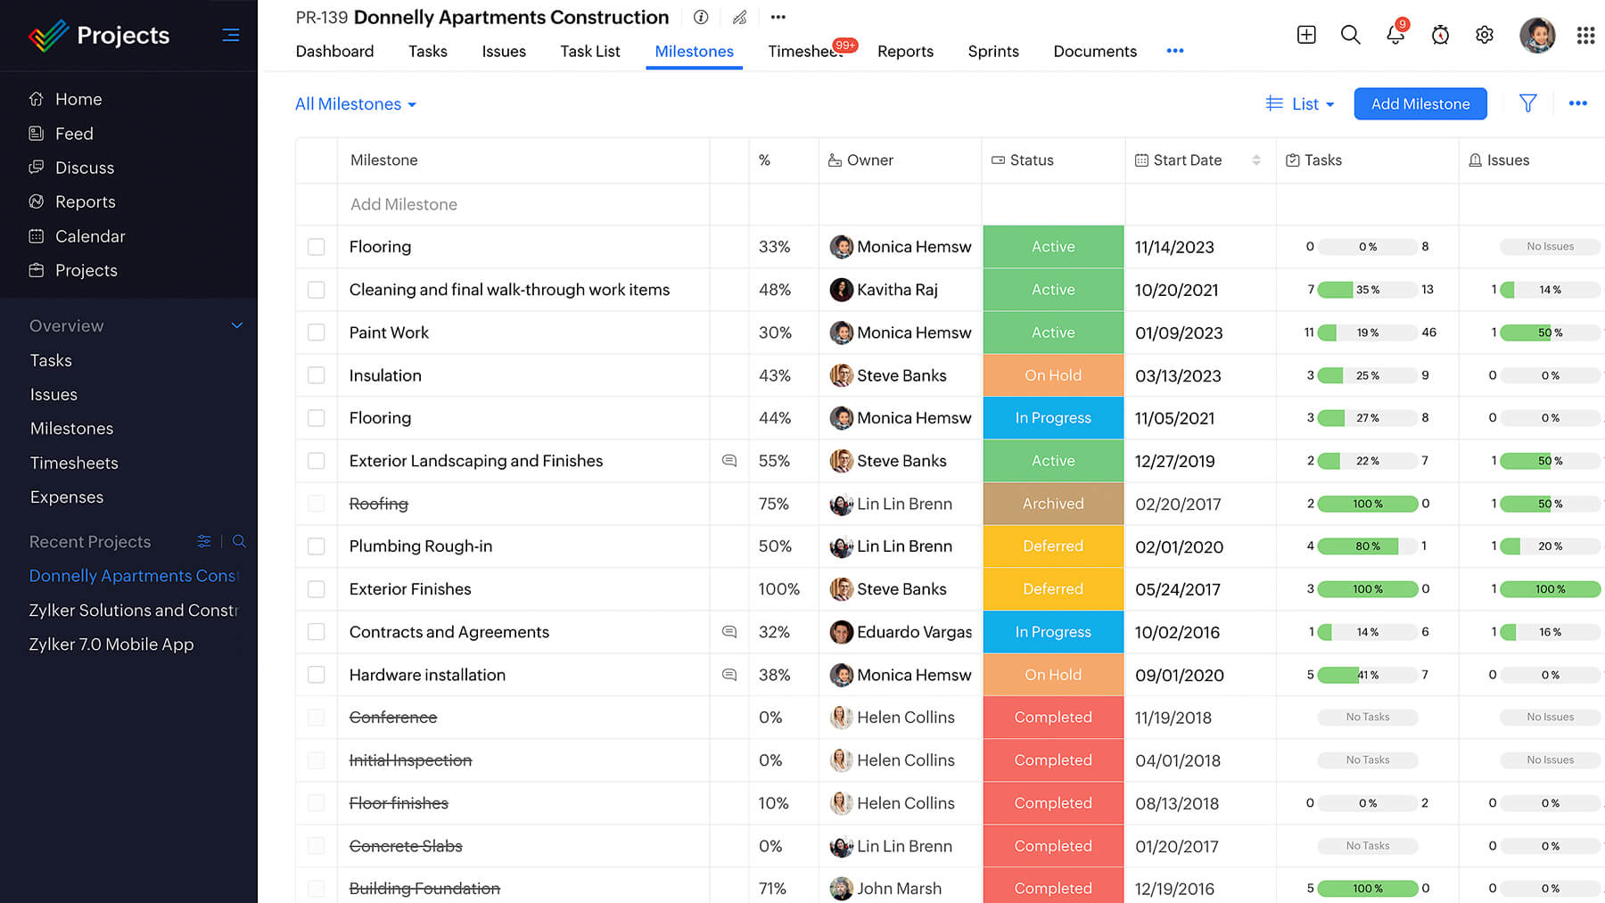Image resolution: width=1605 pixels, height=903 pixels.
Task: Click the Add Milestone button
Action: coord(1420,103)
